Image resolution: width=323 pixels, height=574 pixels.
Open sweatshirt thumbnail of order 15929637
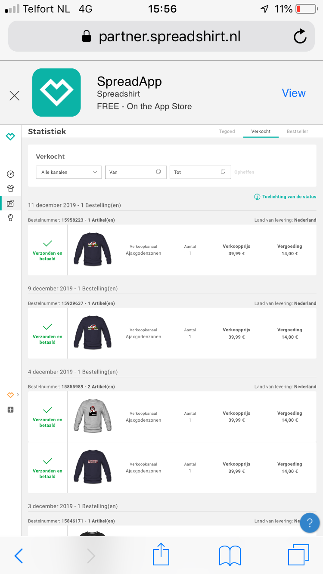[92, 333]
